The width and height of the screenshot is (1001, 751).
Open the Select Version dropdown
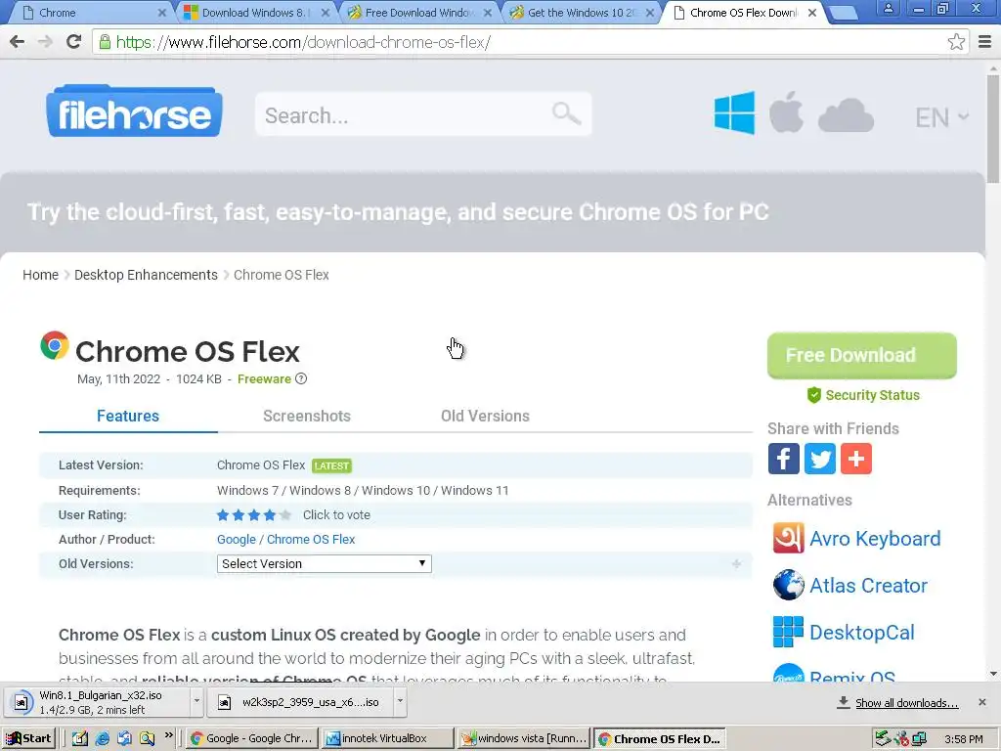click(x=324, y=564)
